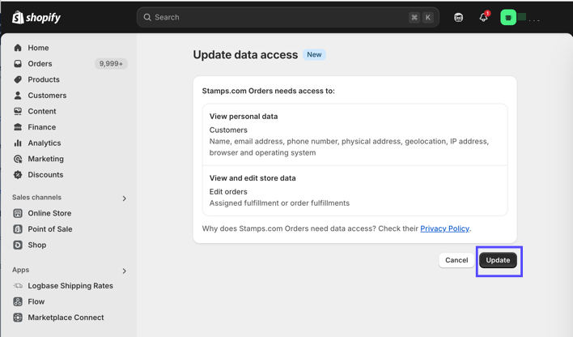
Task: Open the green store account avatar
Action: tap(508, 17)
